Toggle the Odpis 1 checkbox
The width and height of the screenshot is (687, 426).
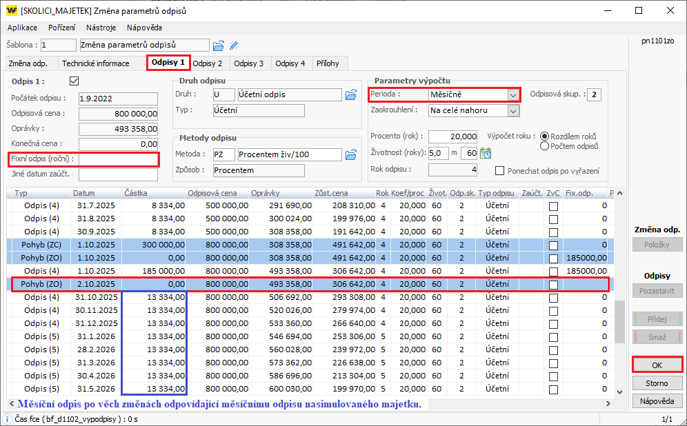point(74,81)
